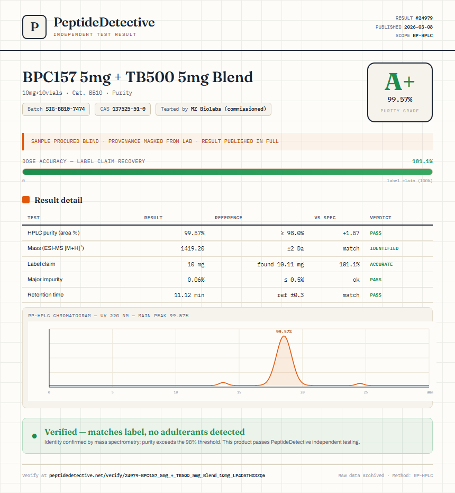Viewport: 455px width, 493px height.
Task: Click the orange square beside Result detail
Action: [x=26, y=200]
